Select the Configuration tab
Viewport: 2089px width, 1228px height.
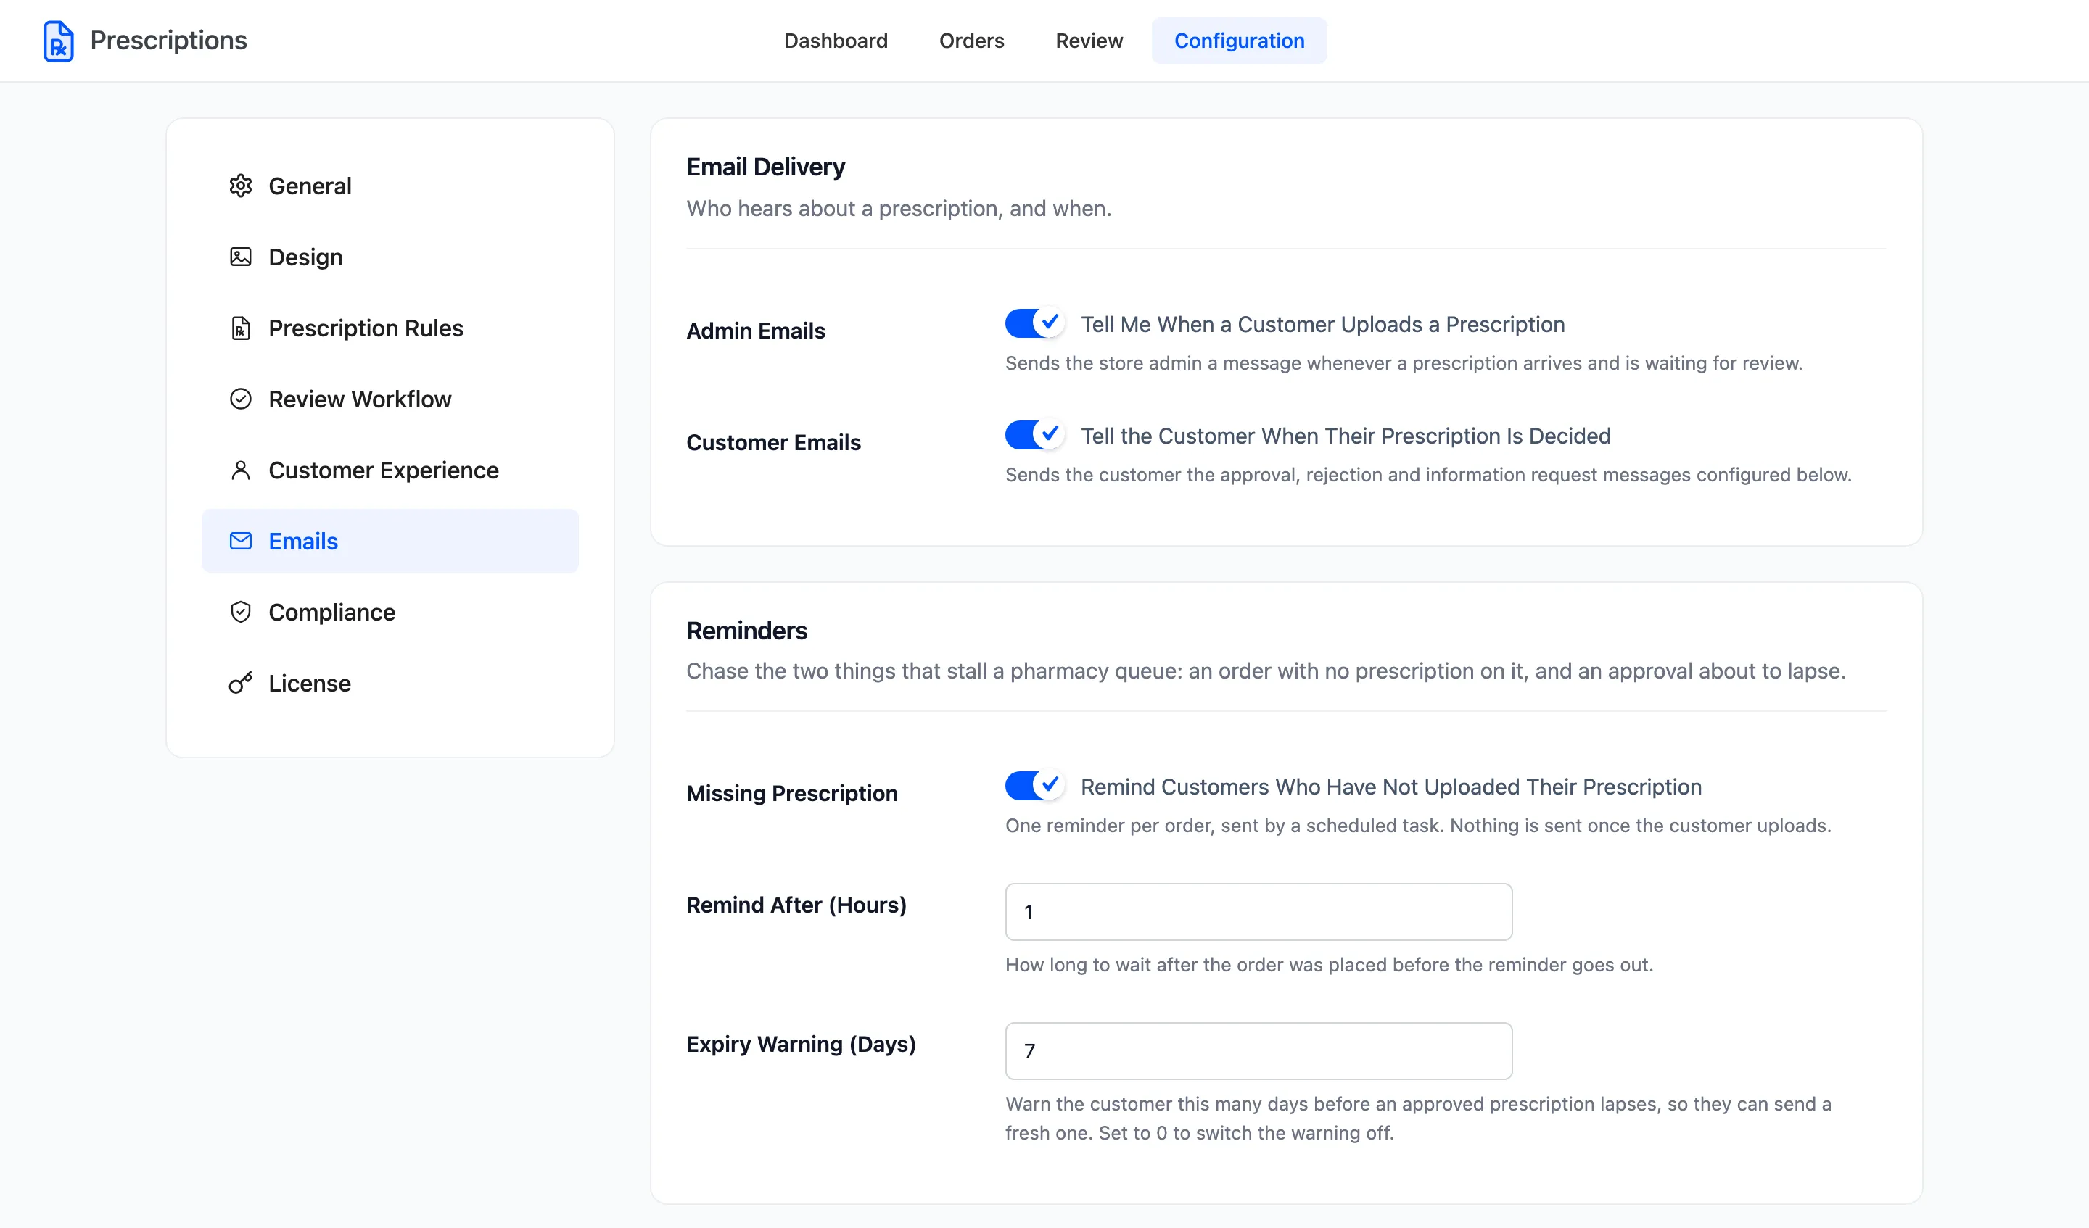click(x=1240, y=41)
